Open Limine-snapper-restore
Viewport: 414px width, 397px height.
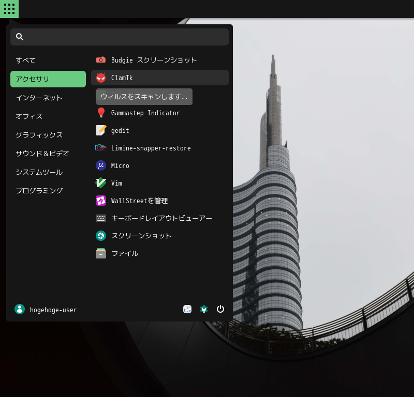[x=160, y=148]
